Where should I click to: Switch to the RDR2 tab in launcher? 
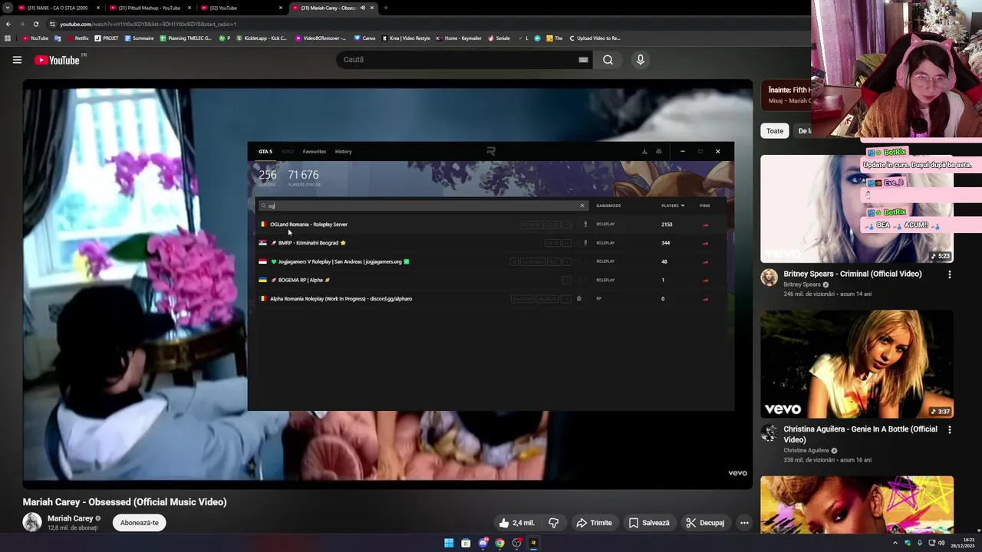coord(288,152)
